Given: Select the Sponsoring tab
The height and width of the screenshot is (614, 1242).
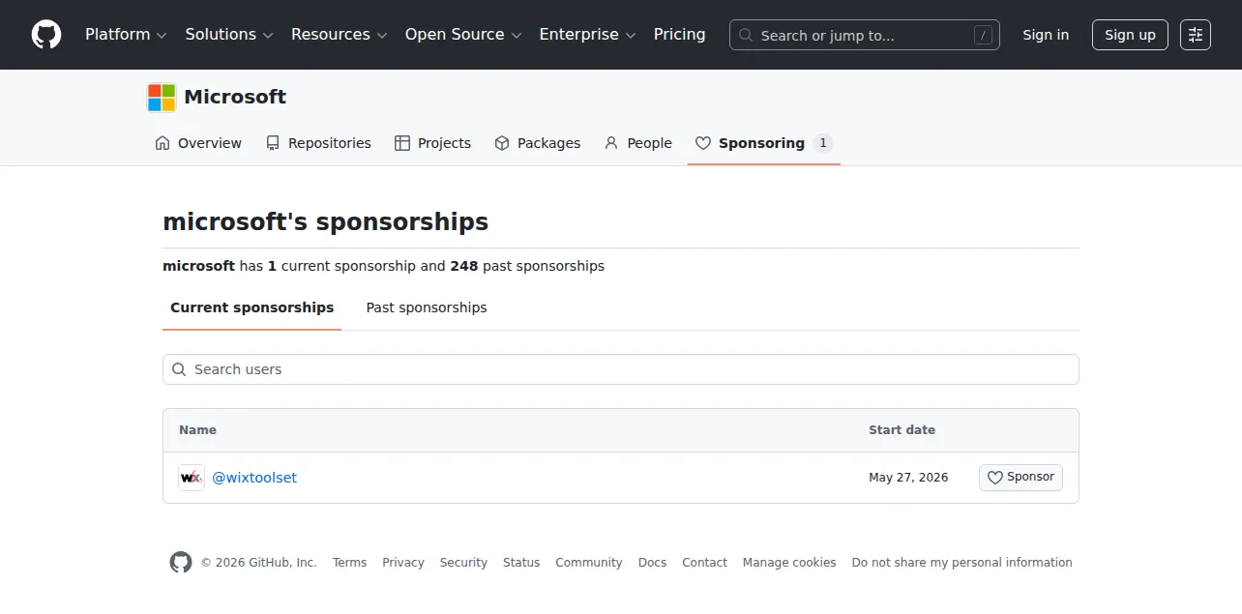Looking at the screenshot, I should click(764, 143).
